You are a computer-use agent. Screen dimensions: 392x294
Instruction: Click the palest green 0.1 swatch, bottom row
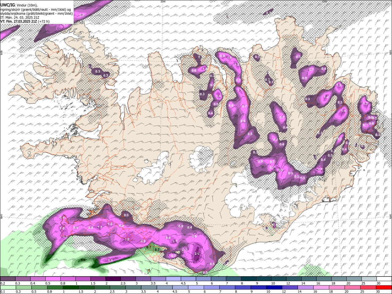pos(8,287)
